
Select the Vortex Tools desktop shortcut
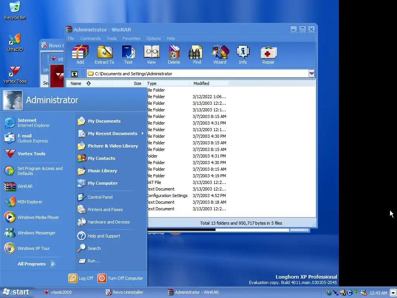click(x=15, y=74)
